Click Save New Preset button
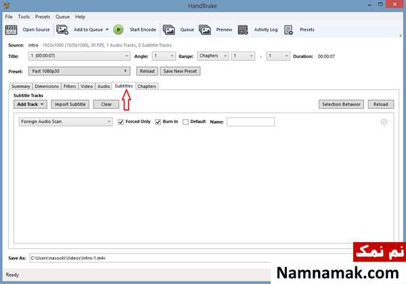The width and height of the screenshot is (406, 284). coord(180,71)
